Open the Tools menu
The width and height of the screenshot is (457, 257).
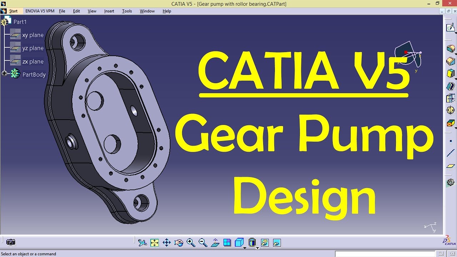click(127, 11)
